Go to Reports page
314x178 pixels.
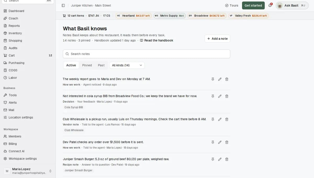(x=28, y=26)
